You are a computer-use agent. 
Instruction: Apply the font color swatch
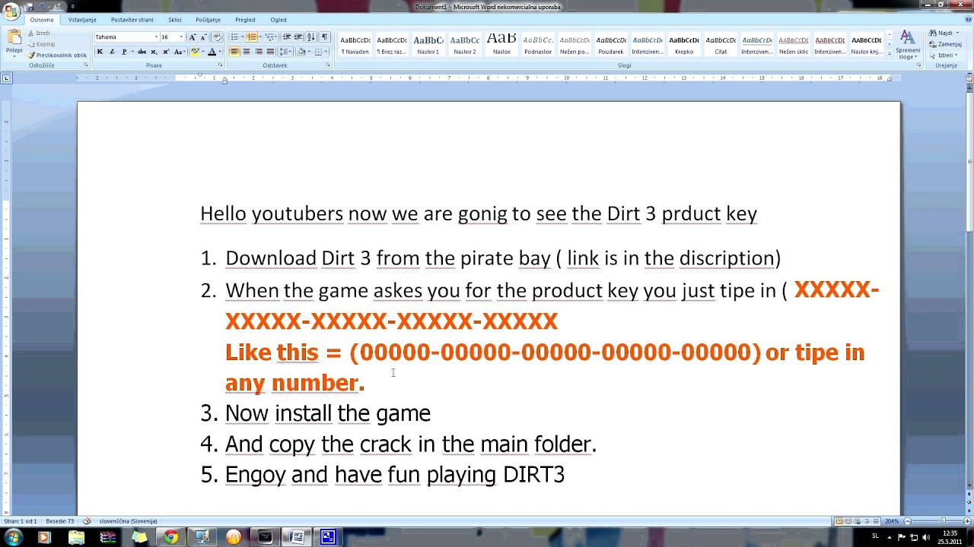click(x=212, y=52)
